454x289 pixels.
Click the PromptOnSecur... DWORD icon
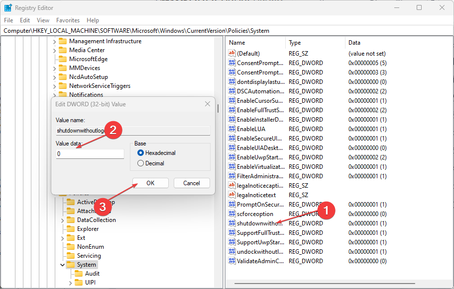tap(231, 204)
